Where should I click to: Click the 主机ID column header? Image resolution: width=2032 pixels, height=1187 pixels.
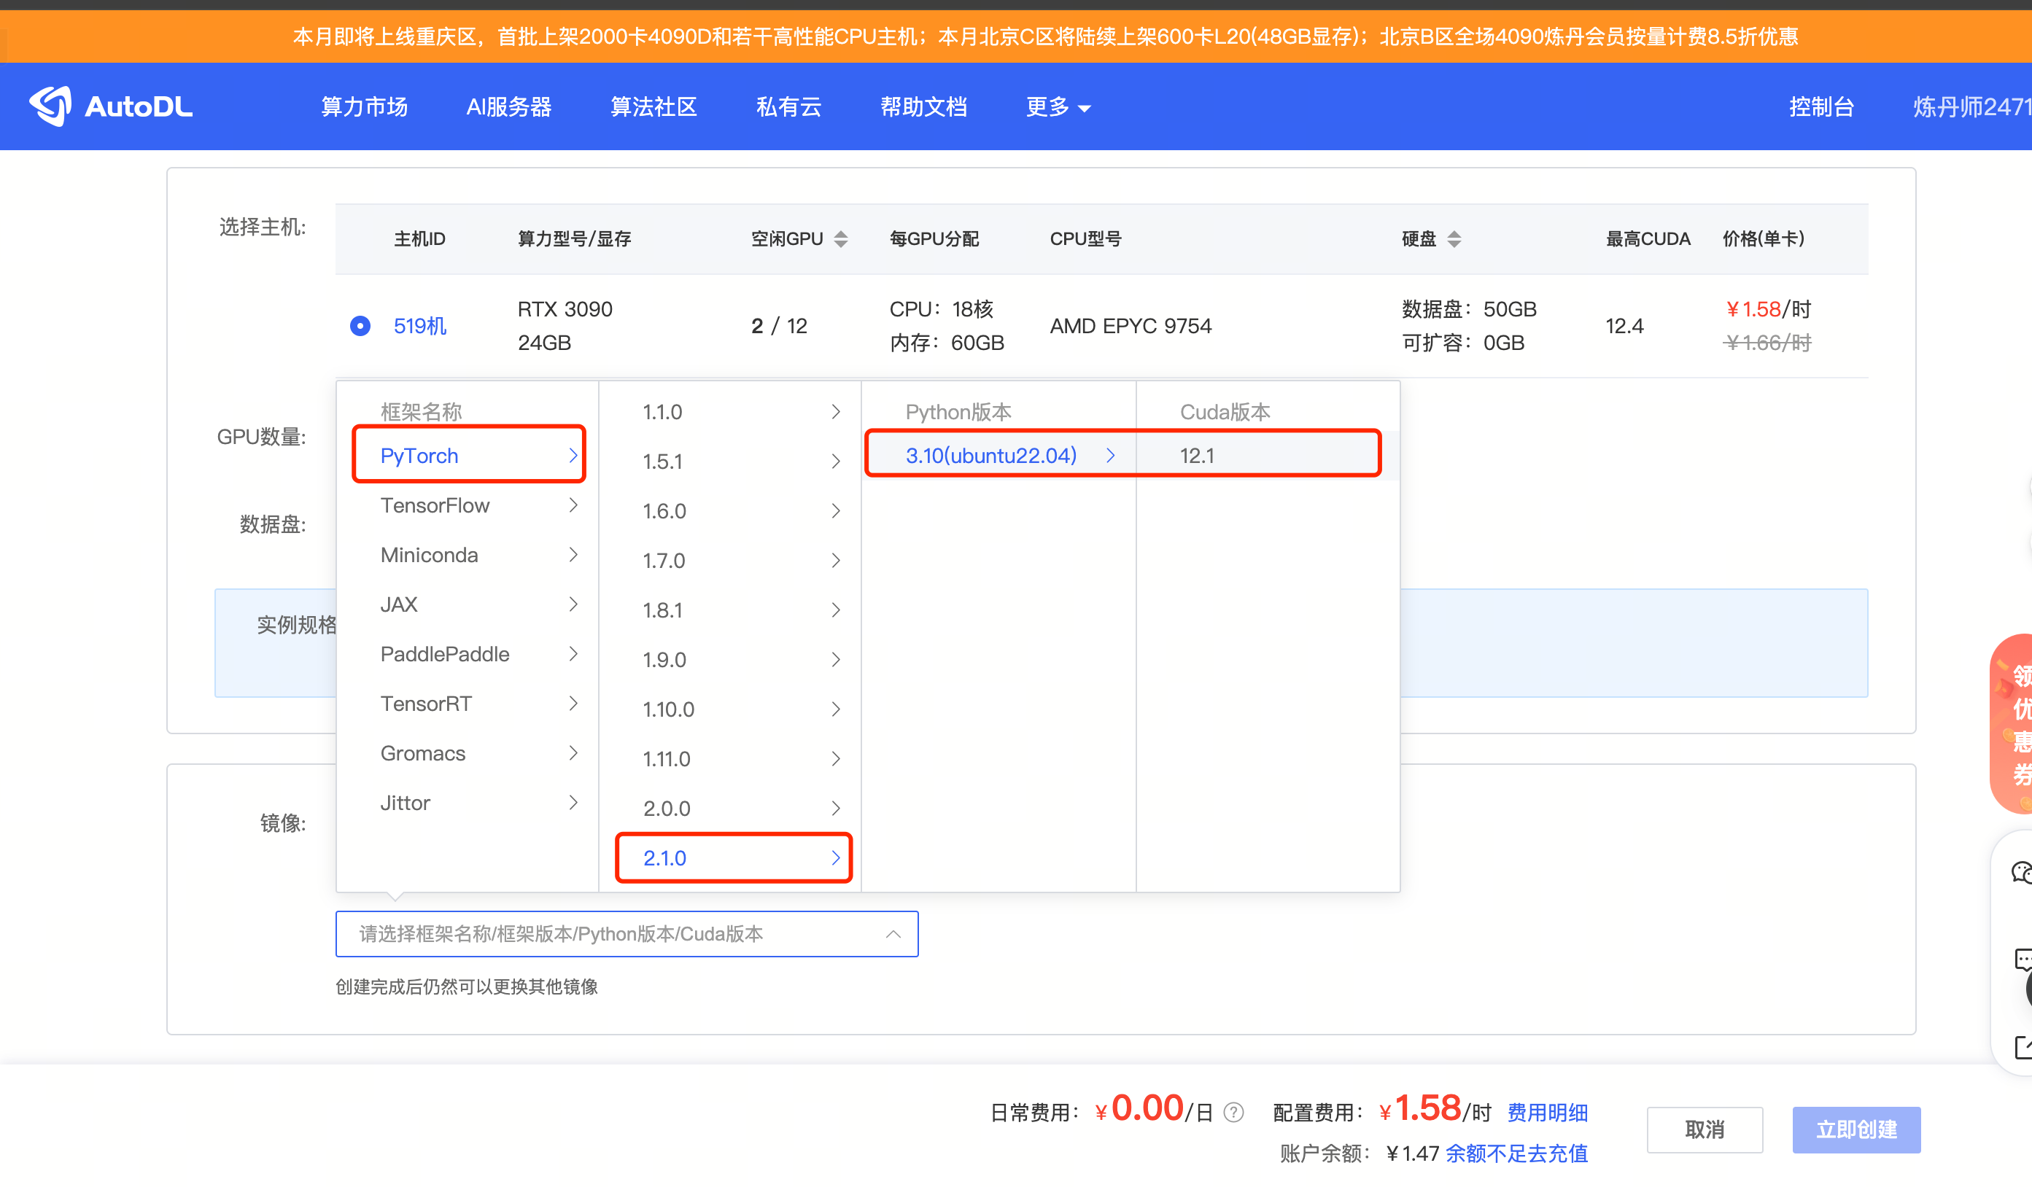click(419, 239)
